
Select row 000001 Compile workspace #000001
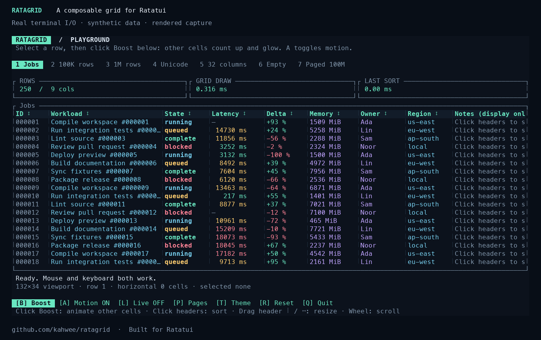pyautogui.click(x=270, y=122)
